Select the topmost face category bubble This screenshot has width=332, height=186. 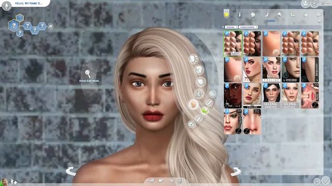point(193,59)
